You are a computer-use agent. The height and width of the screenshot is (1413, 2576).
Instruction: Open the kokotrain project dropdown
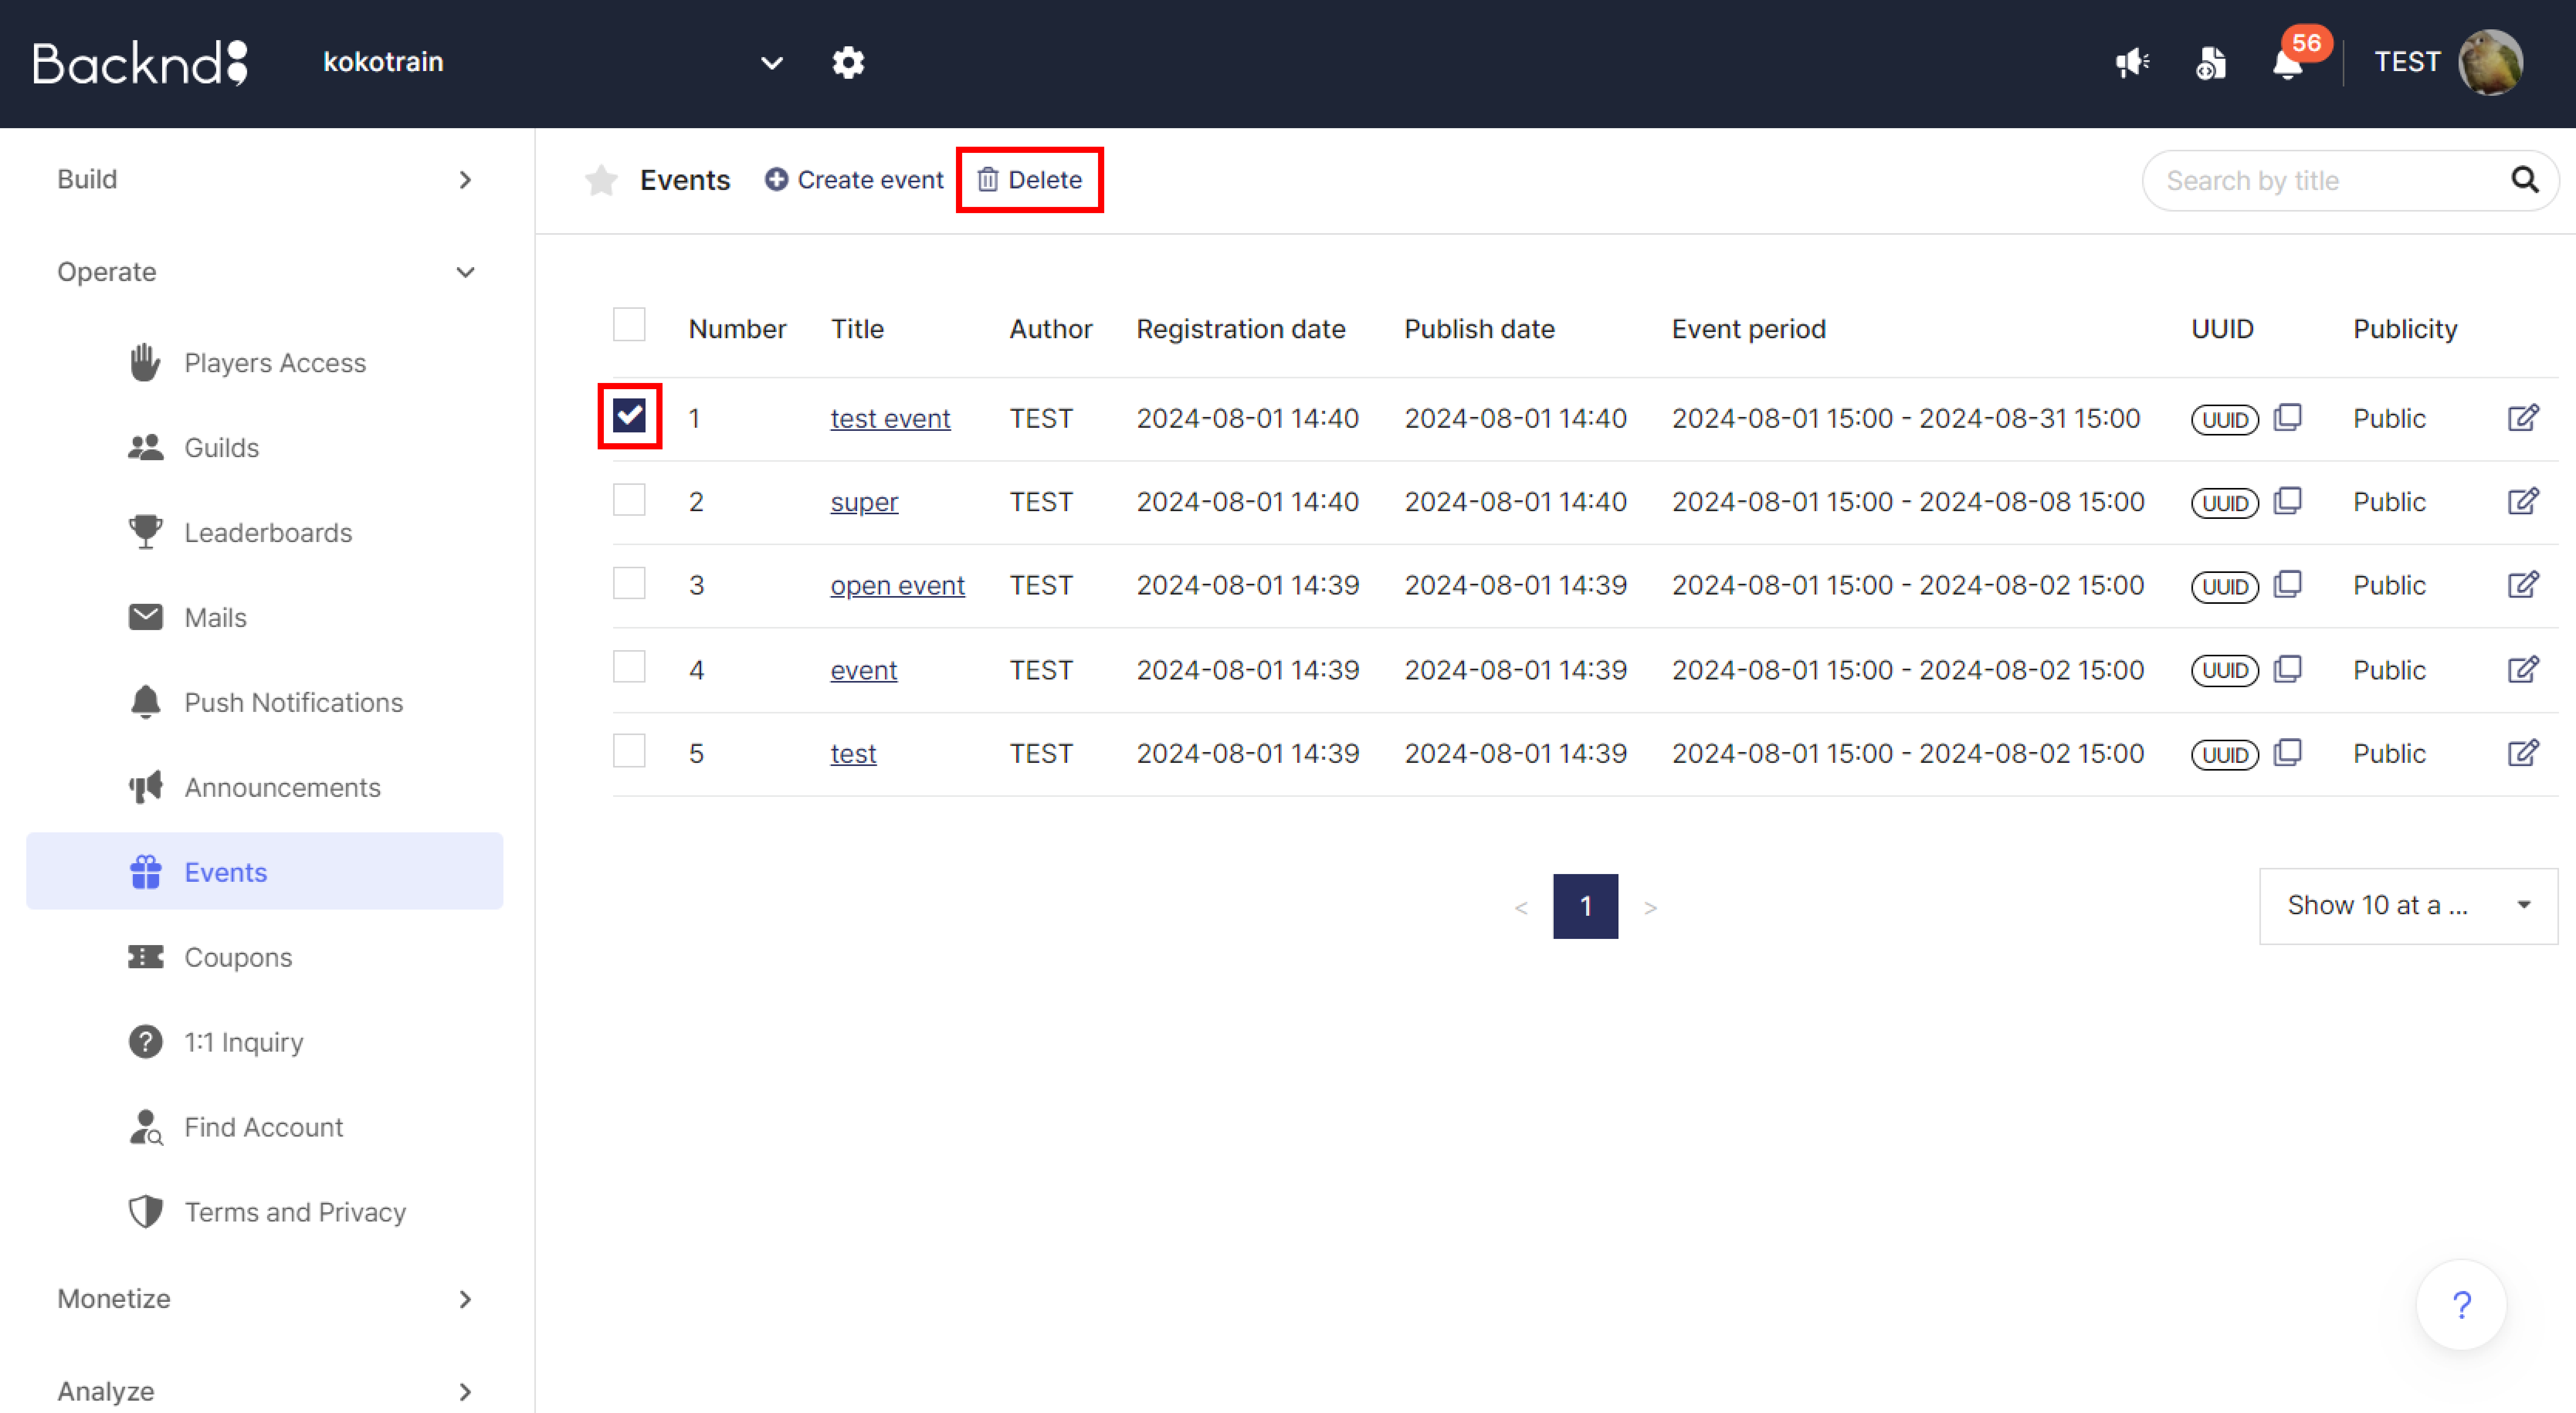point(552,62)
